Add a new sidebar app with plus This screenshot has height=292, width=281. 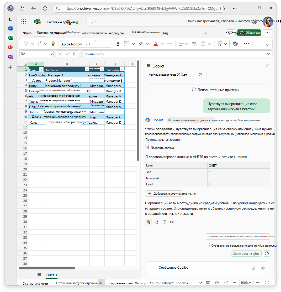pos(10,67)
